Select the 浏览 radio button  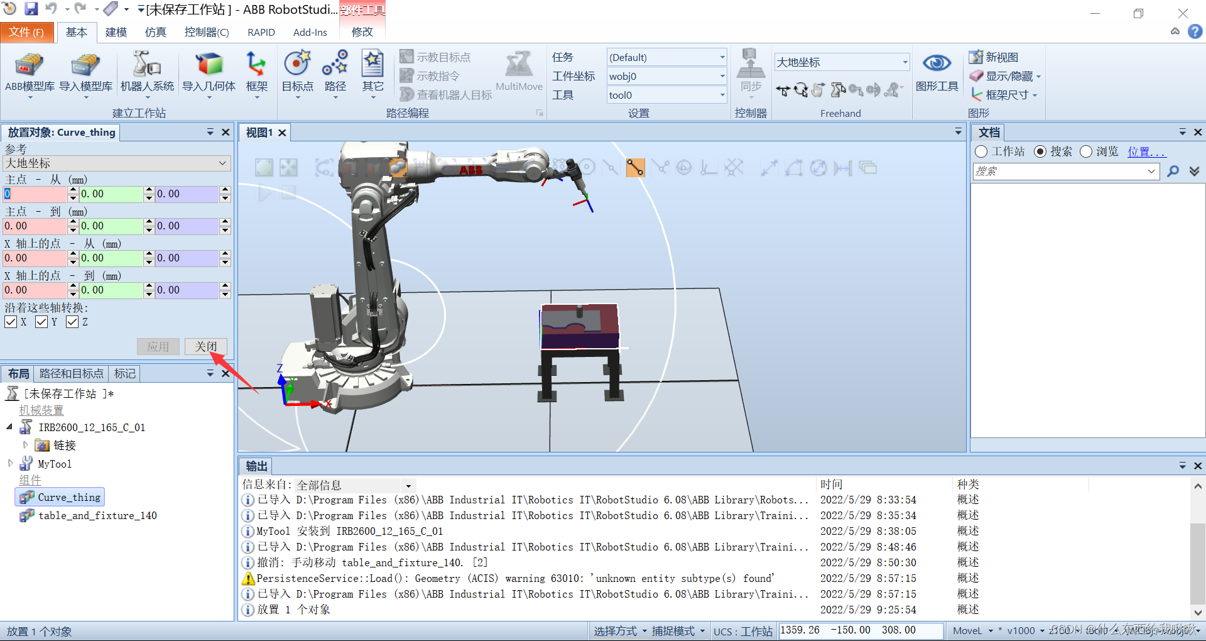[x=1086, y=151]
